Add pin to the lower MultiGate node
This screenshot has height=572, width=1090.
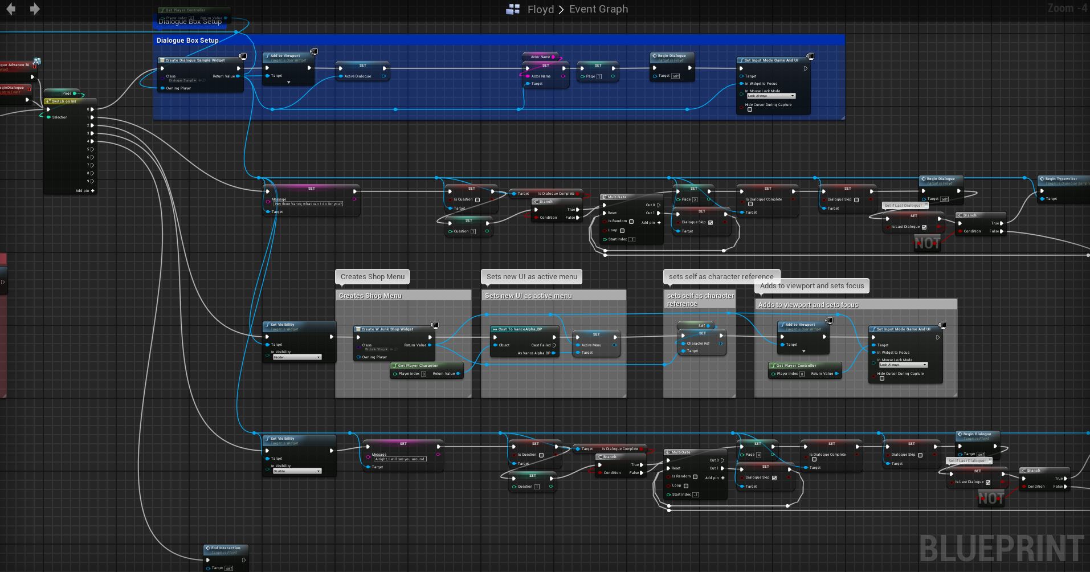(x=715, y=478)
